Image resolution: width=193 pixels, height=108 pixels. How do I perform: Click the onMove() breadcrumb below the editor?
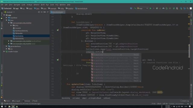(107, 98)
